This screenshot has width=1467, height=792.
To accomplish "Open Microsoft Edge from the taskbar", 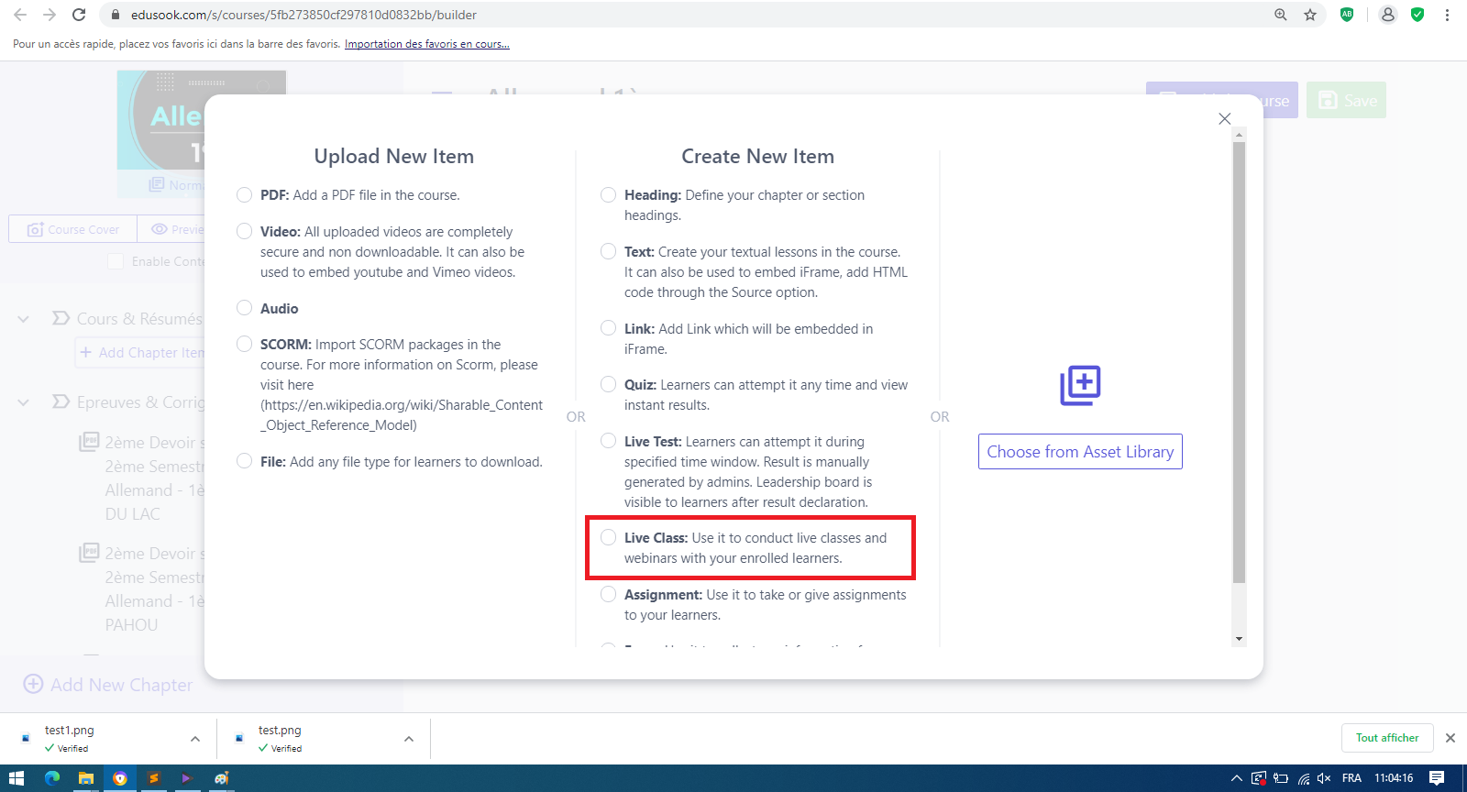I will point(52,778).
